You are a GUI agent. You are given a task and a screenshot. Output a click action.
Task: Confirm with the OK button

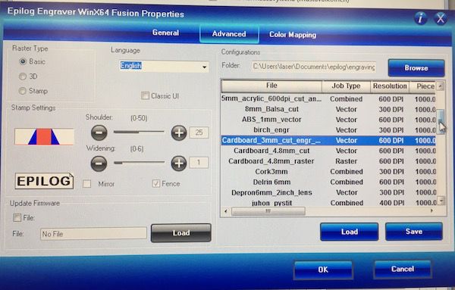(x=323, y=270)
